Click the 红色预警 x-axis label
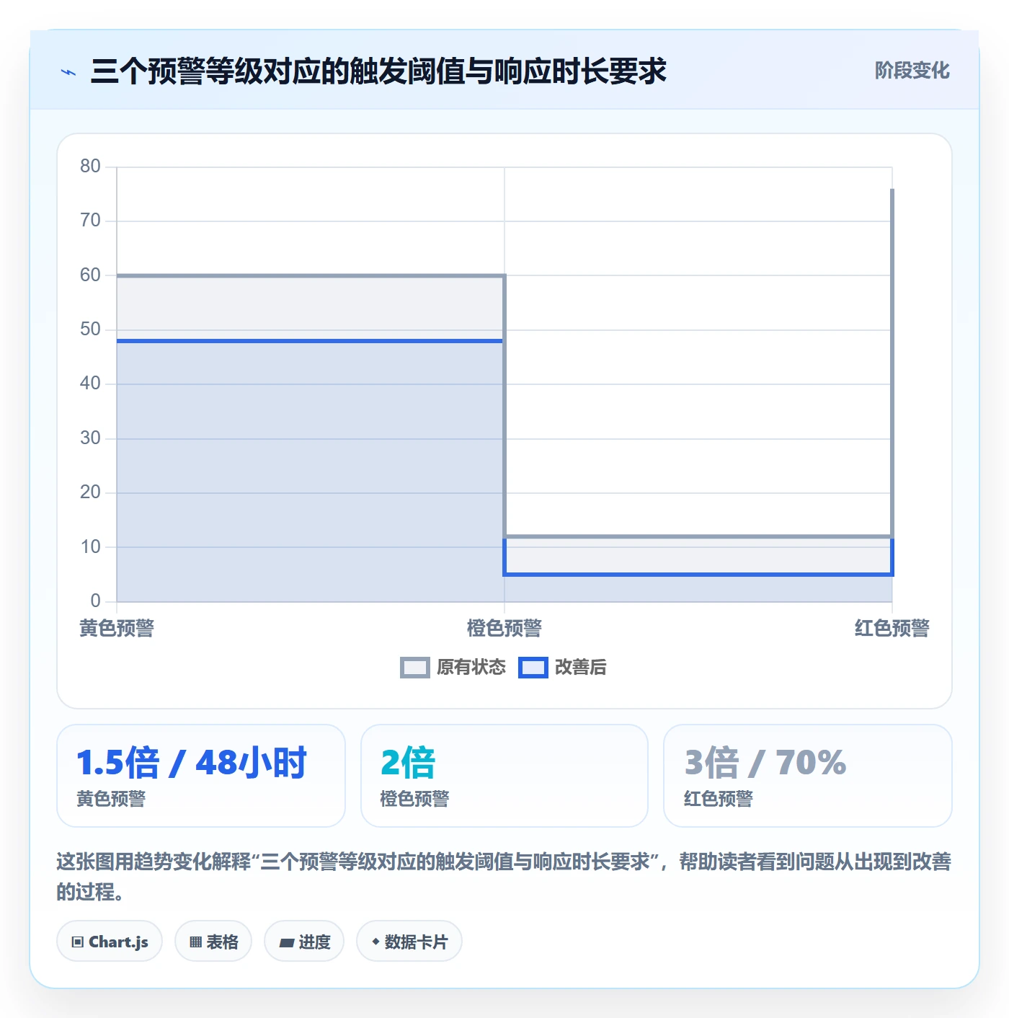Image resolution: width=1009 pixels, height=1018 pixels. point(892,629)
